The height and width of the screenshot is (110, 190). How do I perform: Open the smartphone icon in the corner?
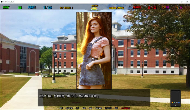coord(175,99)
